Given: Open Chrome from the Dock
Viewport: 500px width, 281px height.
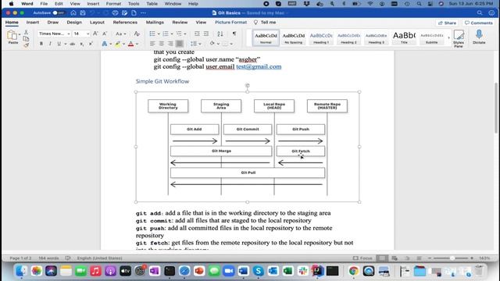Looking at the screenshot, I should click(353, 271).
